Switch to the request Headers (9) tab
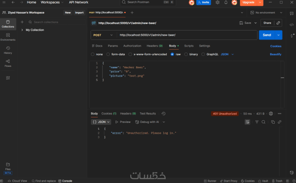 click(154, 46)
